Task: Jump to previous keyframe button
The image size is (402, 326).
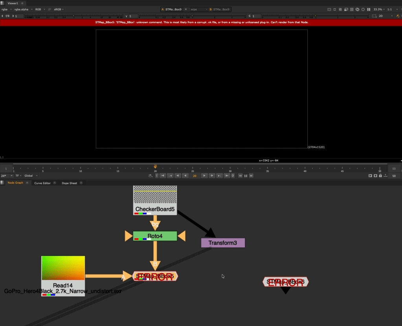Action: coord(170,176)
